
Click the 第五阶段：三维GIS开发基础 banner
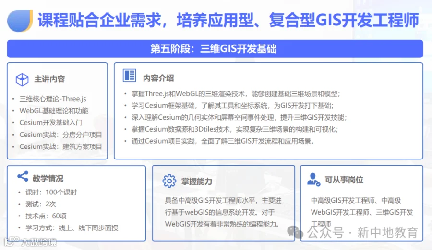(215, 49)
